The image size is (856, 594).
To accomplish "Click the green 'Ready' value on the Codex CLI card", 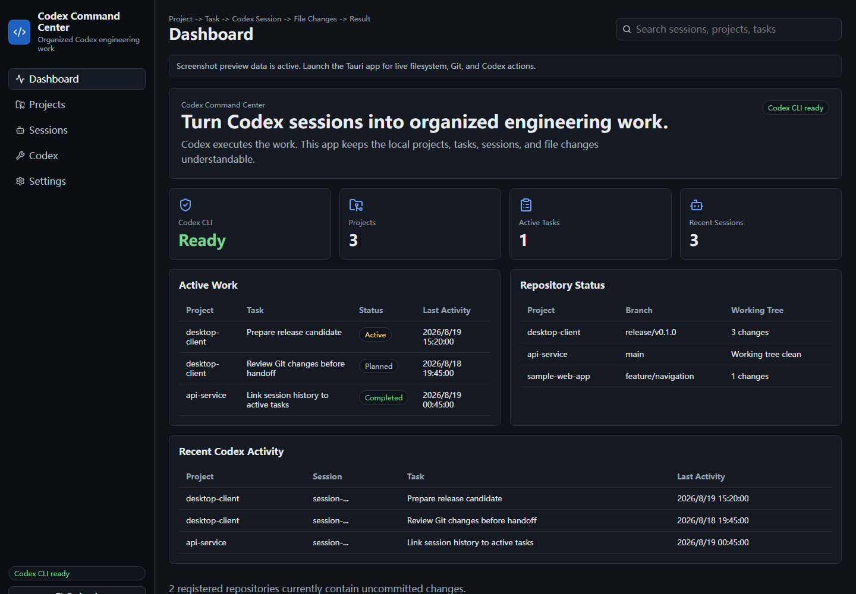I will click(202, 240).
